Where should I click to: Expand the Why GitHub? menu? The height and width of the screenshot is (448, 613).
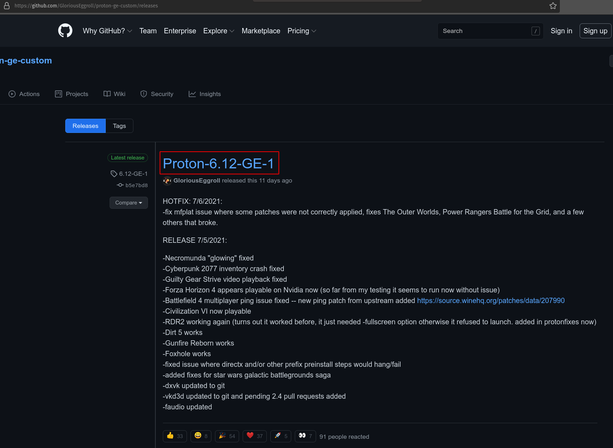[107, 31]
